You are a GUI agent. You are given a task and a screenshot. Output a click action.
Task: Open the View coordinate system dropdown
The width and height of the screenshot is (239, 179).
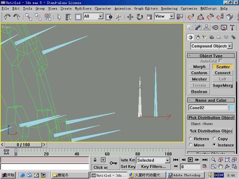(164, 16)
